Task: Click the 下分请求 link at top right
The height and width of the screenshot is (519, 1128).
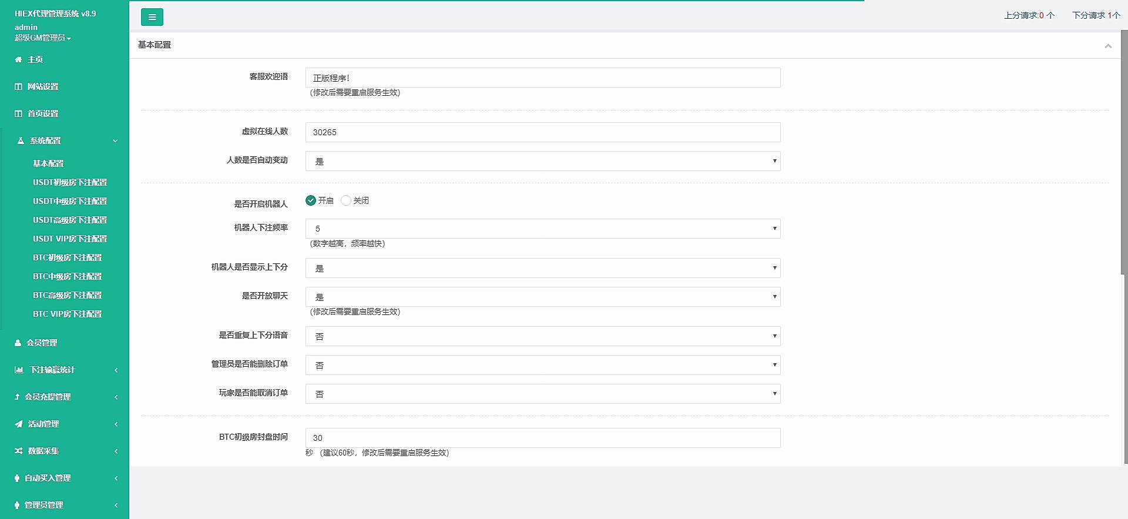Action: click(x=1096, y=15)
